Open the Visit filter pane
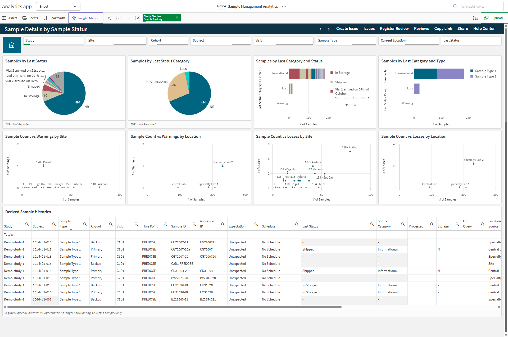The height and width of the screenshot is (337, 508). tap(283, 41)
